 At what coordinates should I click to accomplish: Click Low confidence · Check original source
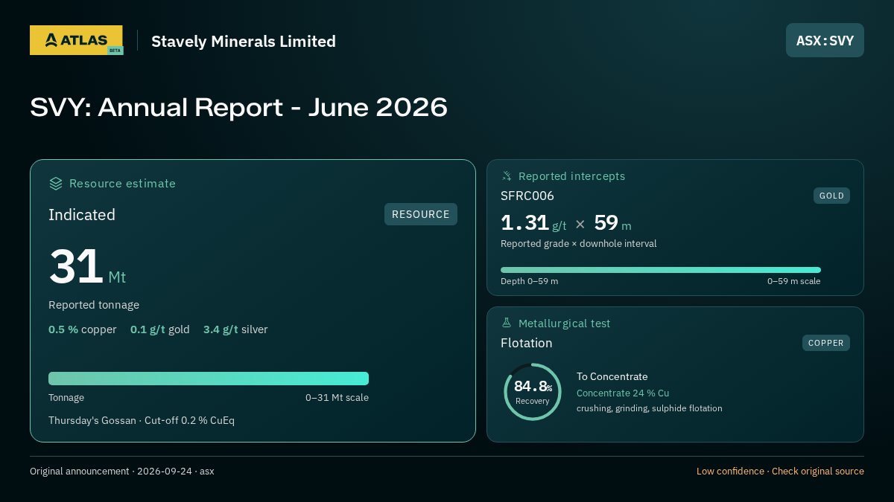point(780,472)
